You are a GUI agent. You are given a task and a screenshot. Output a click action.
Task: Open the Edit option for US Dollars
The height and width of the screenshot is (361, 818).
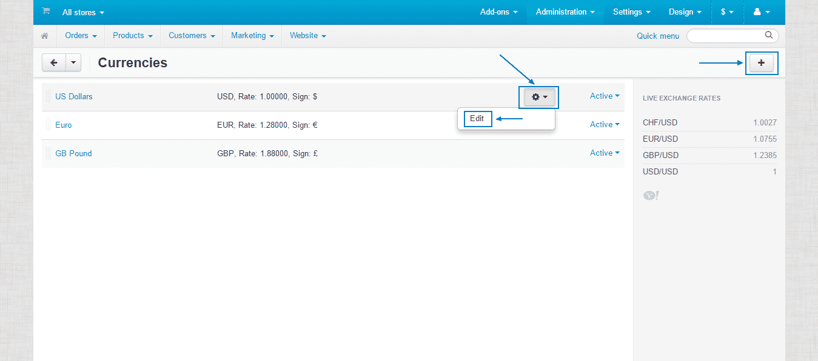click(477, 119)
